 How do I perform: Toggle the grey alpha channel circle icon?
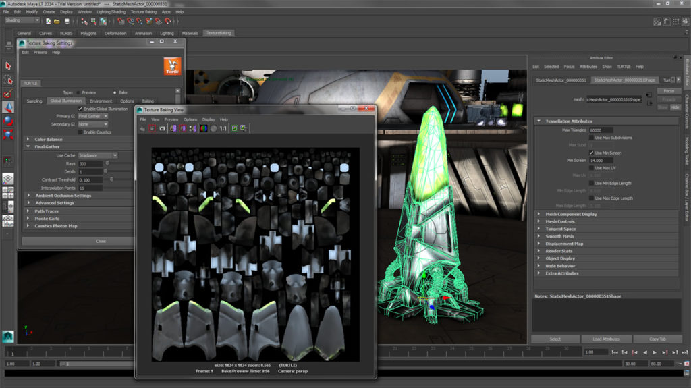[213, 128]
